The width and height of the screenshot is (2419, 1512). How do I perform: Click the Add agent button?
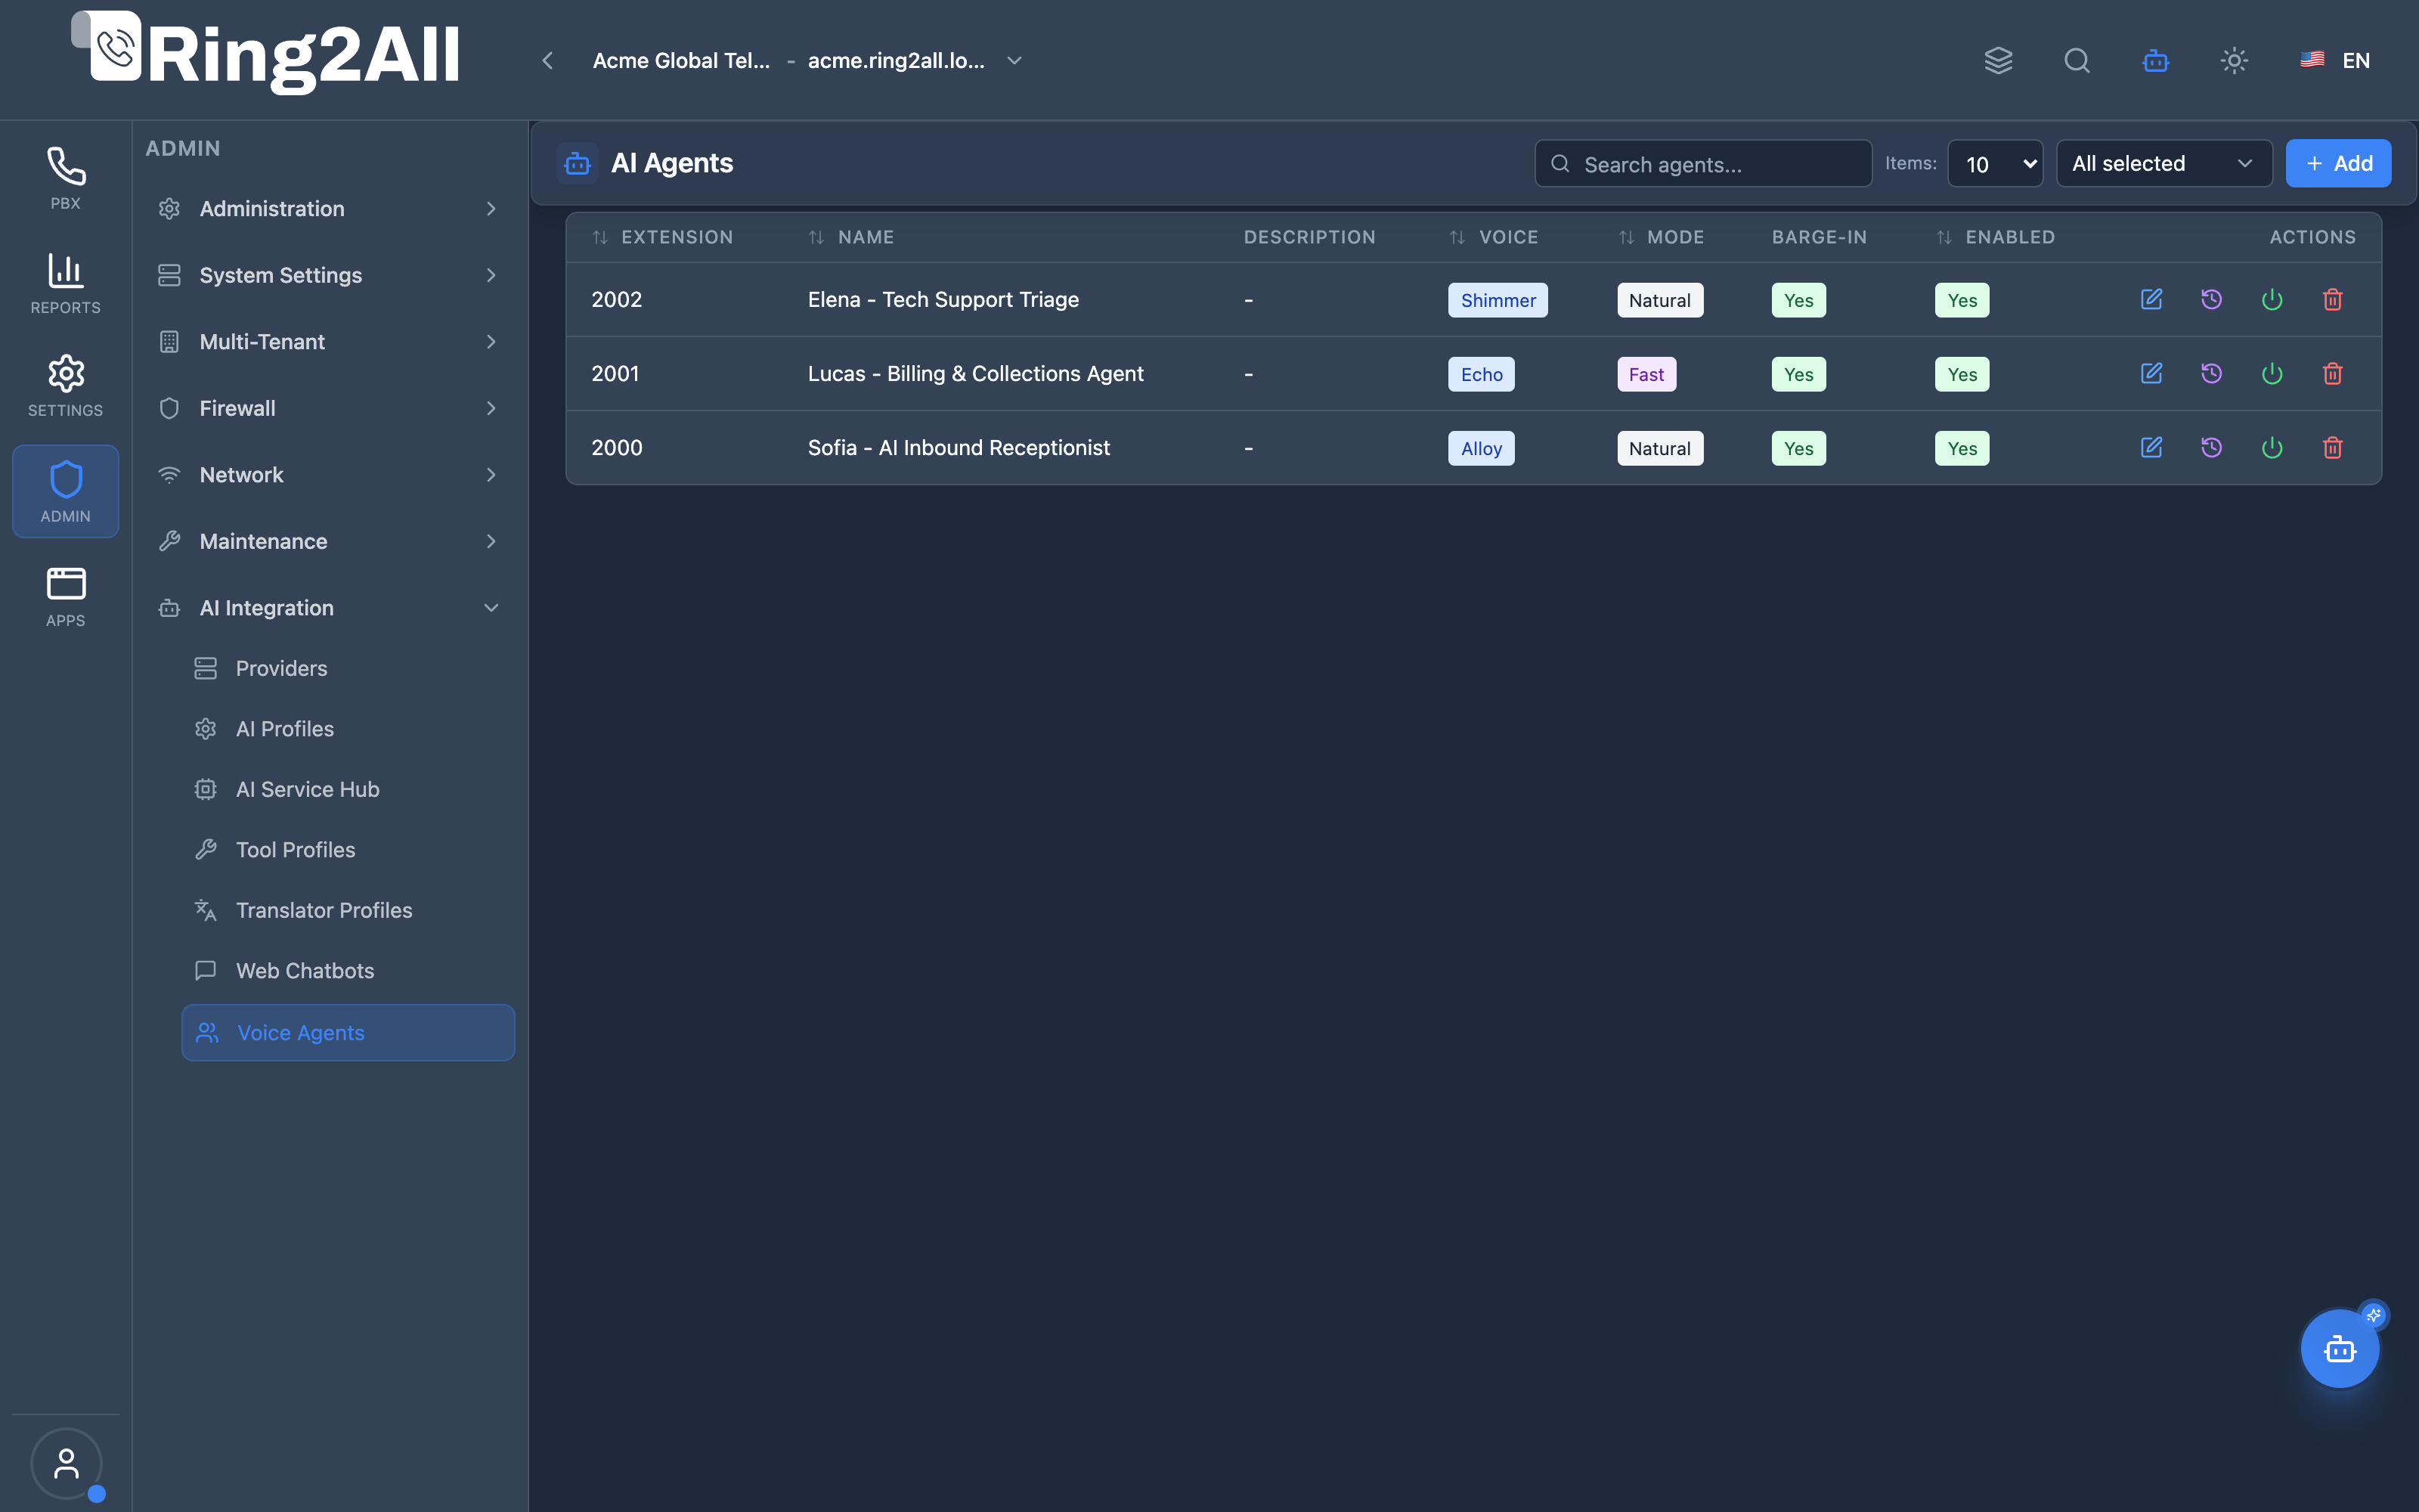2338,163
